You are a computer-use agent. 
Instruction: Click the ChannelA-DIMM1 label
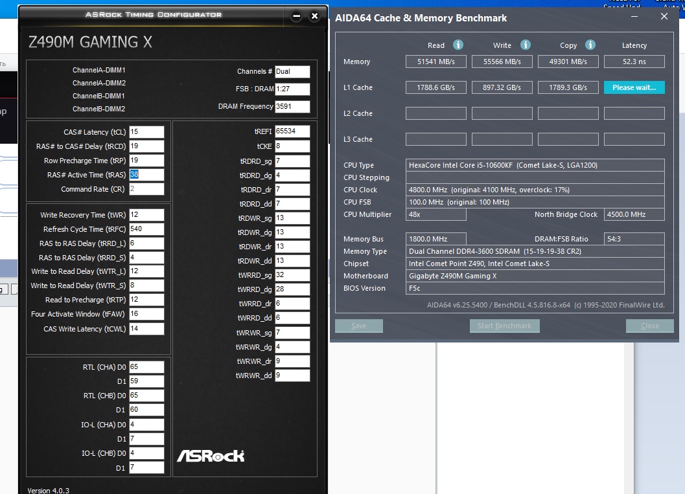click(99, 70)
